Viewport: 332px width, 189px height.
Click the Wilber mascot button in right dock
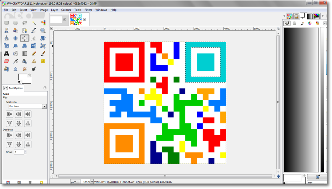pos(287,23)
